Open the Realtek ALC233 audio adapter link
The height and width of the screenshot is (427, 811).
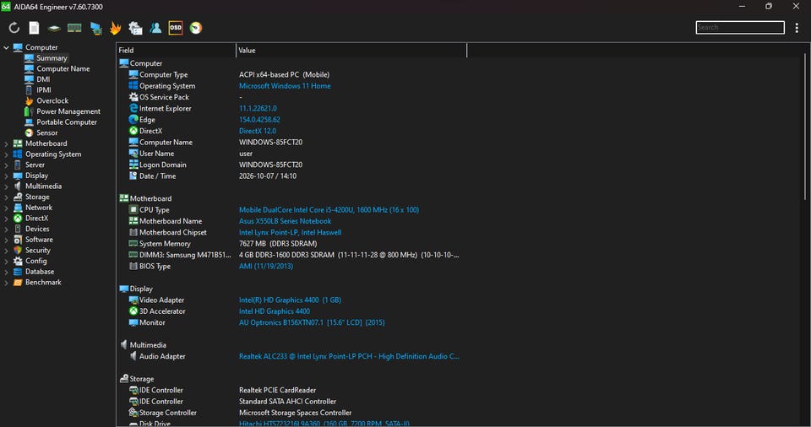[x=349, y=356]
